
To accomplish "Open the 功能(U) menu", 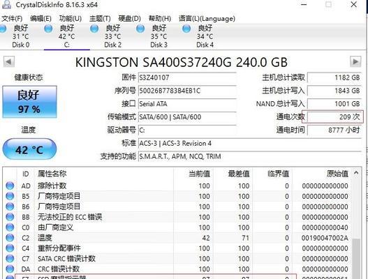I will click(70, 19).
